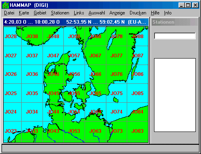Click the HAMMAP application icon in title bar
201x154 pixels.
click(6, 5)
